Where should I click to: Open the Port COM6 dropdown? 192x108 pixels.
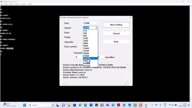(90, 23)
